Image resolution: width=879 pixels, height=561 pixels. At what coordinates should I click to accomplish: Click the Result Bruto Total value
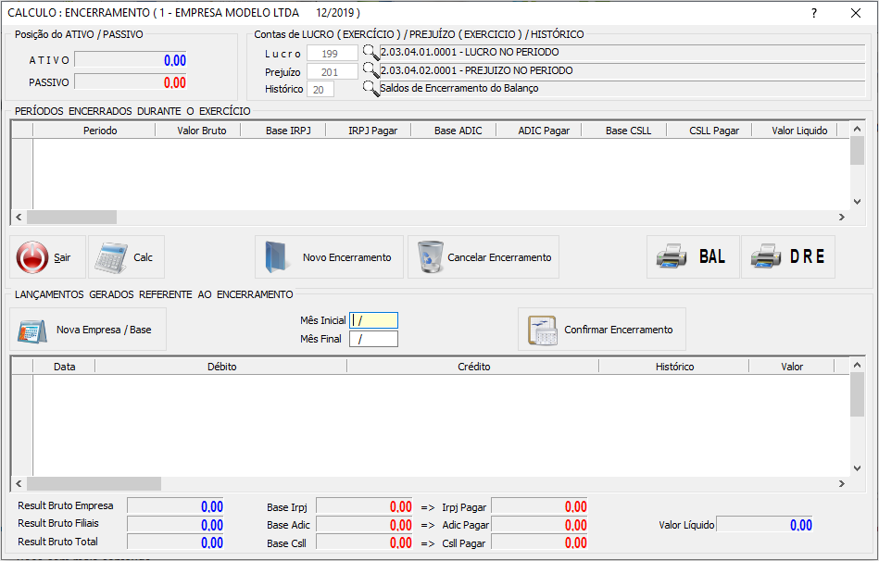point(175,542)
